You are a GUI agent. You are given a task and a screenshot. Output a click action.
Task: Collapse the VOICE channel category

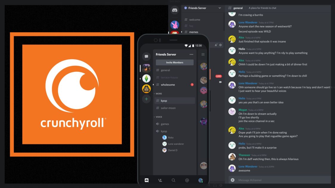coord(158,117)
